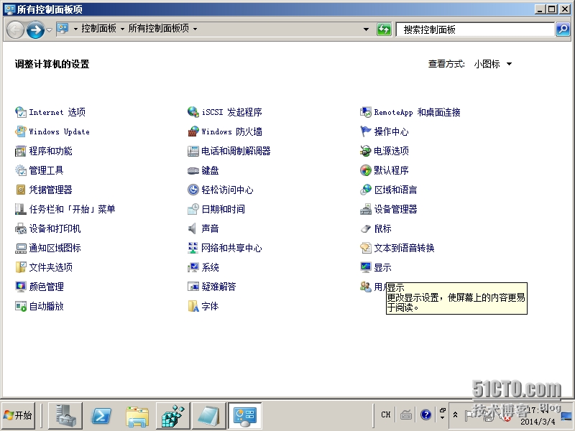Image resolution: width=575 pixels, height=431 pixels.
Task: Open the user accounts people icon
Action: pos(366,287)
